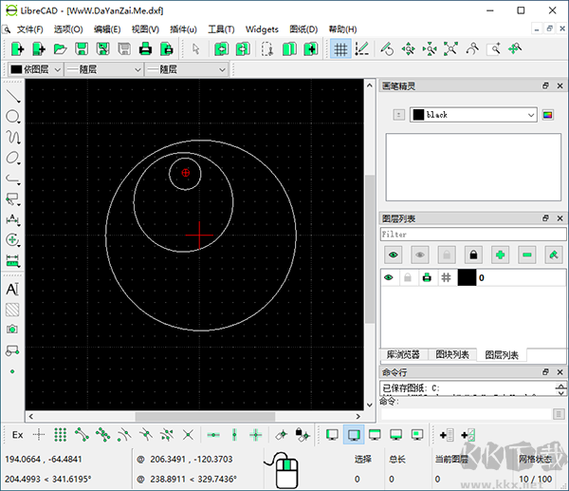Open the Widgets menu
Screen dimensions: 569x491
click(x=262, y=29)
